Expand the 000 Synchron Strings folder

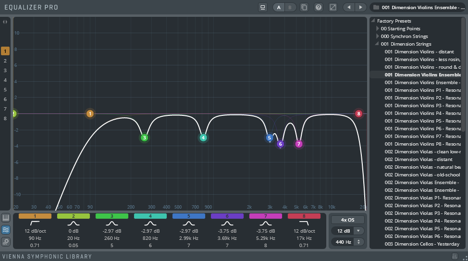coord(377,36)
